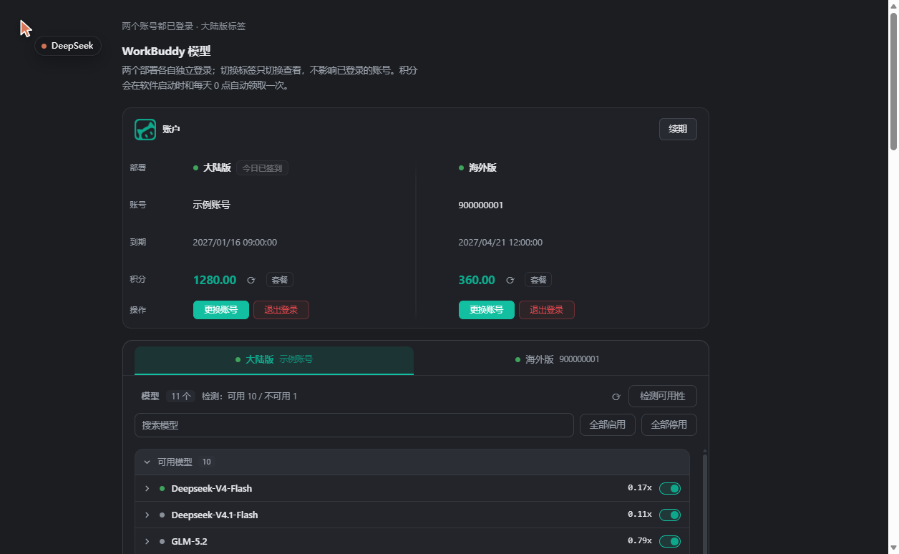Click the page vertical scrollbar thumb
Viewport: 899px width, 554px height.
click(x=893, y=81)
